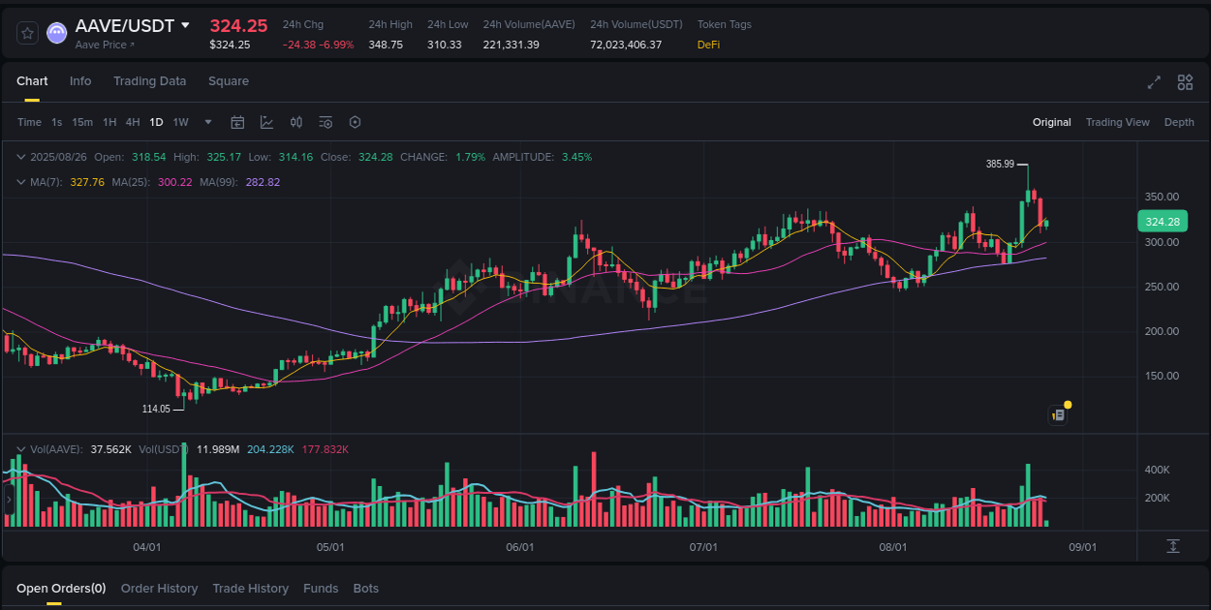Open the date range picker icon
Image resolution: width=1211 pixels, height=610 pixels.
237,122
